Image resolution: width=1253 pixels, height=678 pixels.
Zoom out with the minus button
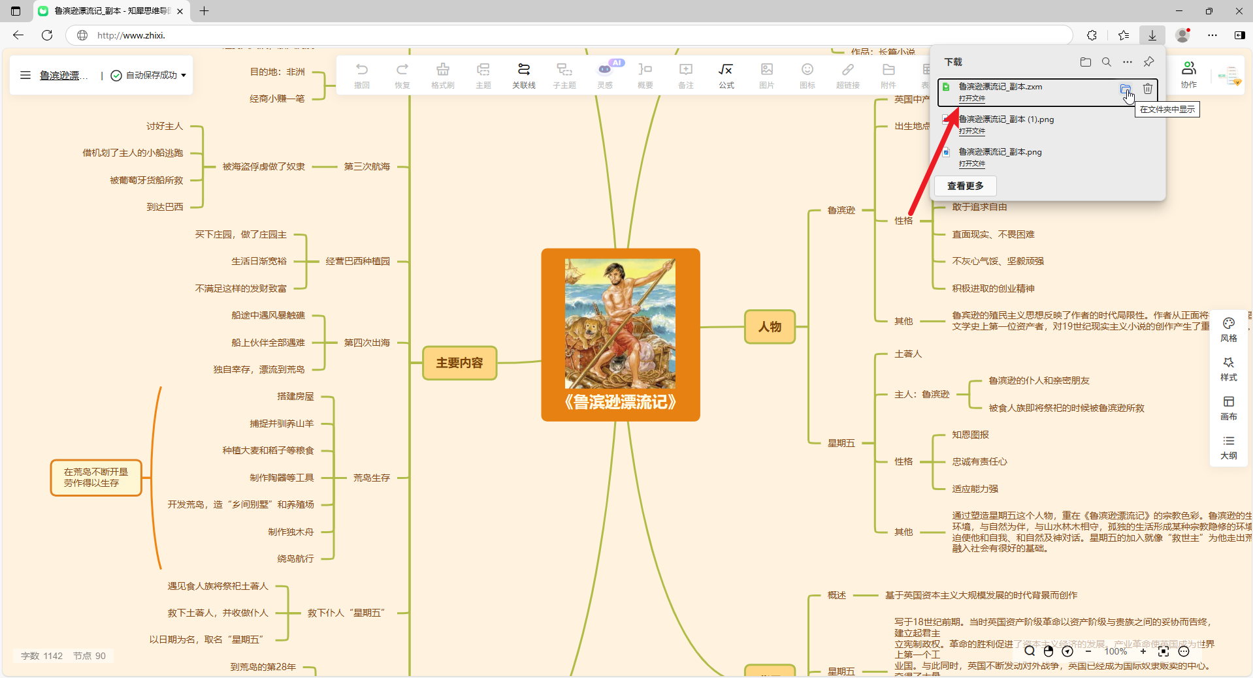tap(1088, 651)
